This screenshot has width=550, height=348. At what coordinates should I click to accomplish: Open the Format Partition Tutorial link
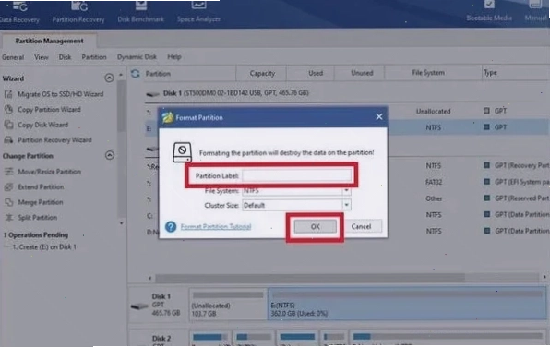point(216,227)
